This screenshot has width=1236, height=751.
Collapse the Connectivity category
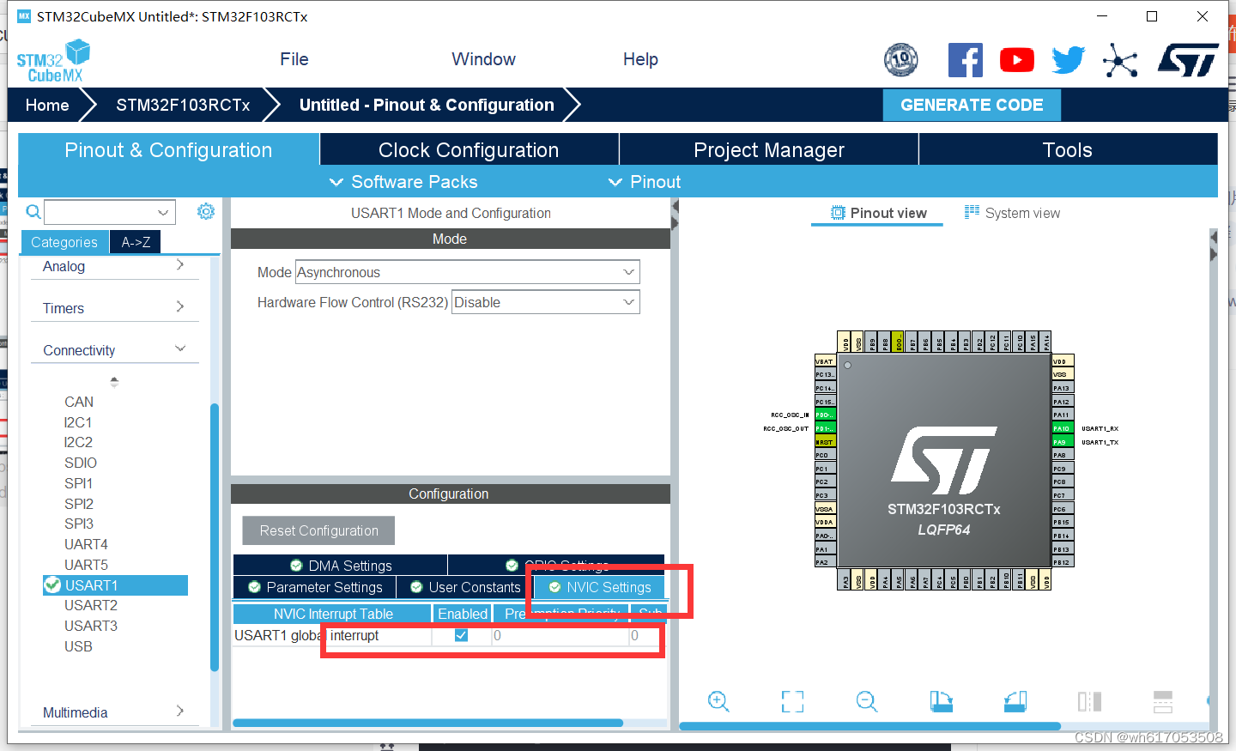tap(114, 350)
